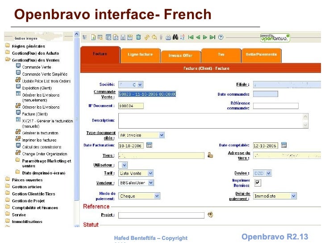Open the Utilisateur dropdown
This screenshot has height=243, width=325.
click(124, 165)
